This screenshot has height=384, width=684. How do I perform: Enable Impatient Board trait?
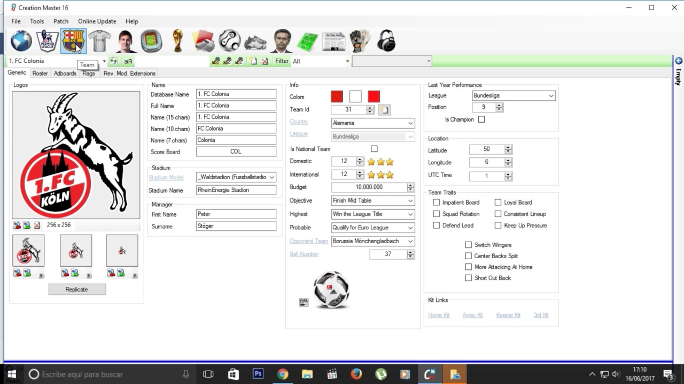(x=437, y=202)
